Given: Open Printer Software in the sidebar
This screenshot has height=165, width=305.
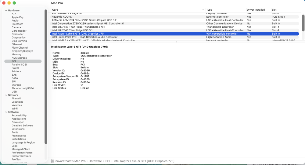Looking at the screenshot, I should point(21,156).
